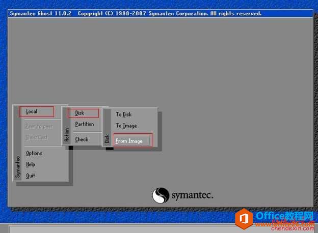Open the Options menu entry
The width and height of the screenshot is (318, 233).
34,154
